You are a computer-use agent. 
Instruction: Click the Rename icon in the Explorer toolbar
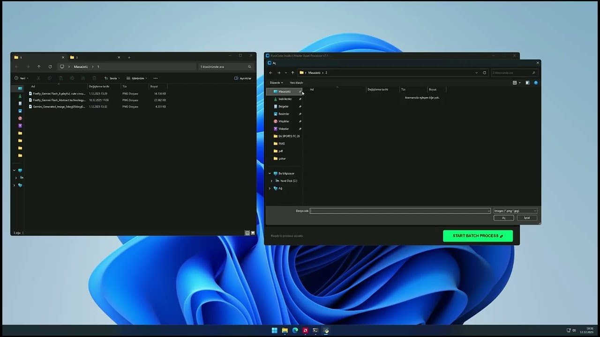[72, 78]
